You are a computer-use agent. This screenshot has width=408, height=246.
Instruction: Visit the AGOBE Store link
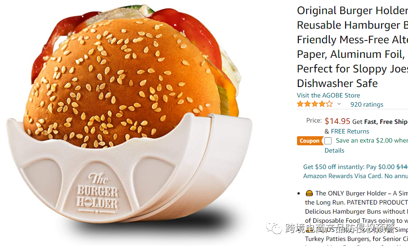[x=328, y=95]
